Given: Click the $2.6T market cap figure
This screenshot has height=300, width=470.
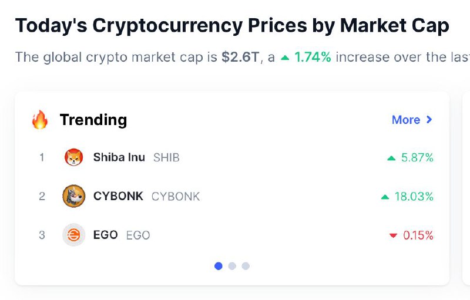Looking at the screenshot, I should (240, 57).
